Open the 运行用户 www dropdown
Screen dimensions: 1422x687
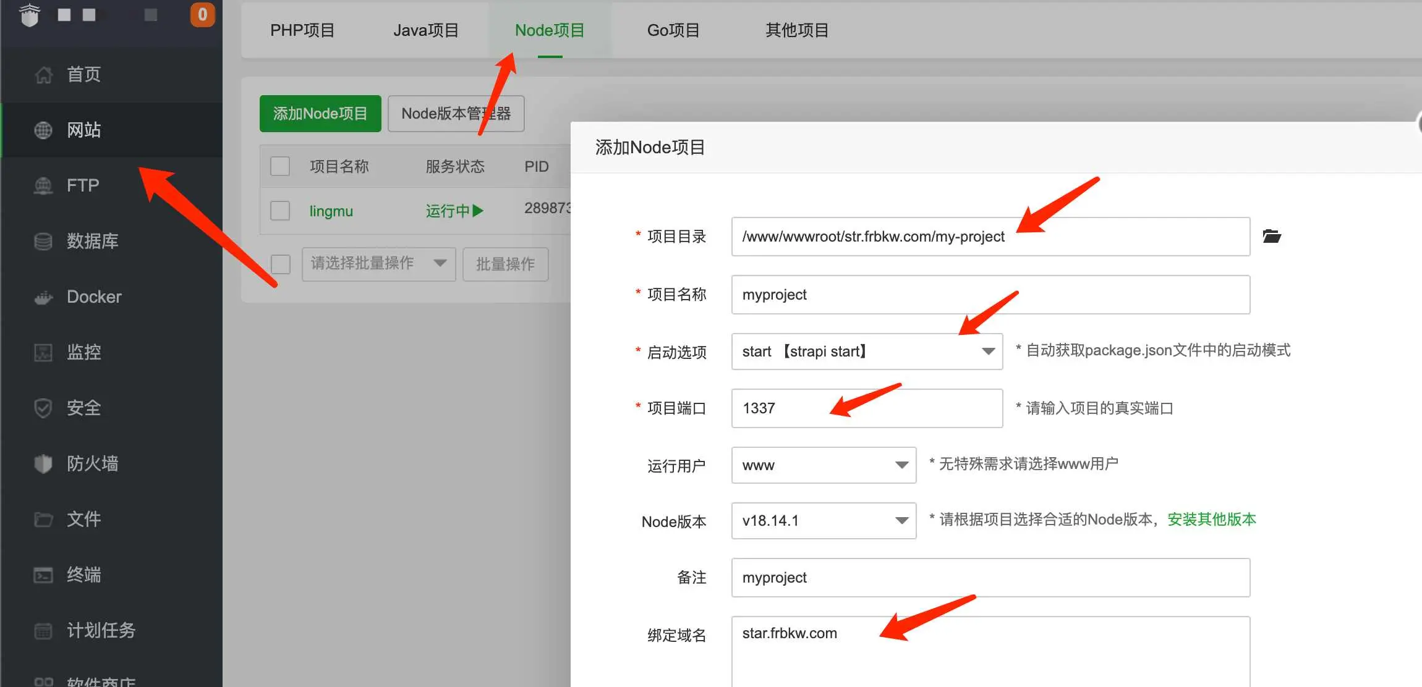[x=823, y=465]
